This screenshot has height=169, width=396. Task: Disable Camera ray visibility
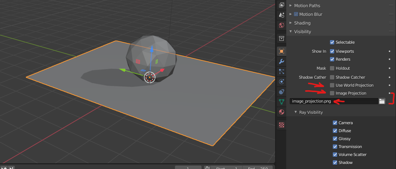[335, 123]
